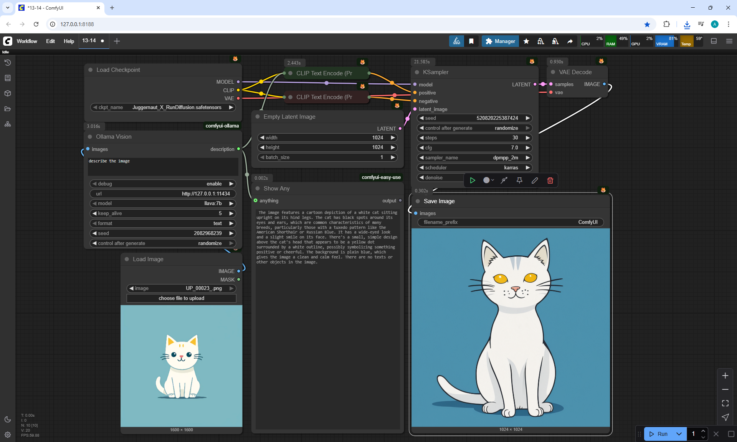Click the describe the image prompt field
Screen dimensions: 737x442
[163, 166]
